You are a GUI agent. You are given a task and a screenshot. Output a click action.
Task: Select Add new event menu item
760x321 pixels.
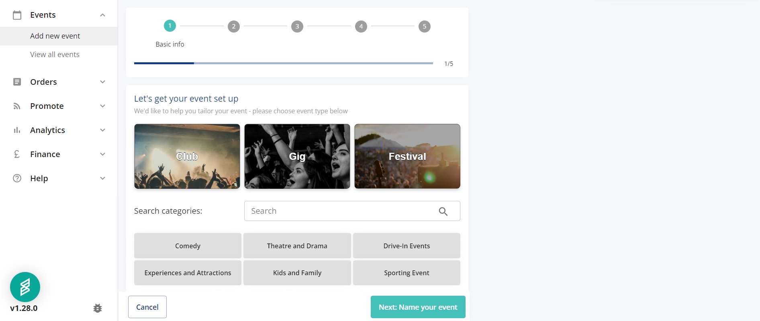point(55,36)
